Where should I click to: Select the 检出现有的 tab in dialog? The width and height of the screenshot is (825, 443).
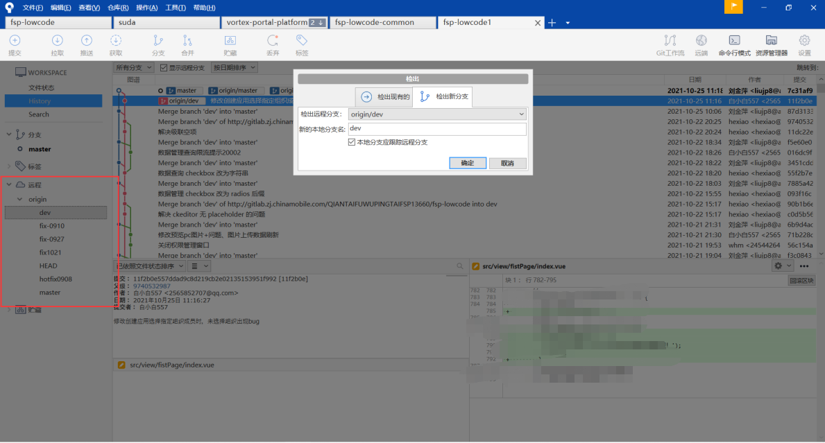(x=384, y=96)
